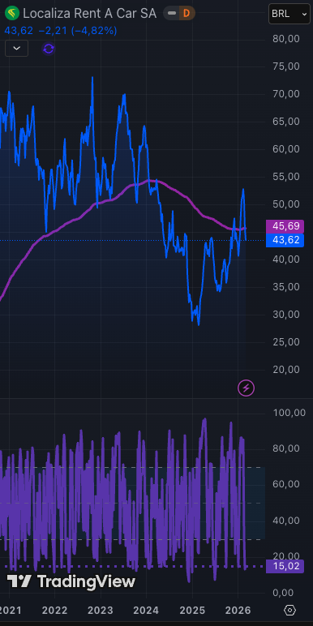The image size is (313, 626).
Task: Click the 55,00 price axis label
Action: tap(286, 177)
